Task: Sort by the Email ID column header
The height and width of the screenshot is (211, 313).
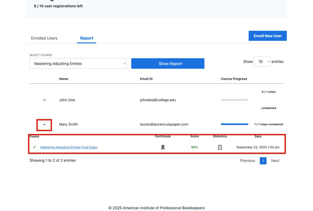Action: pos(146,79)
